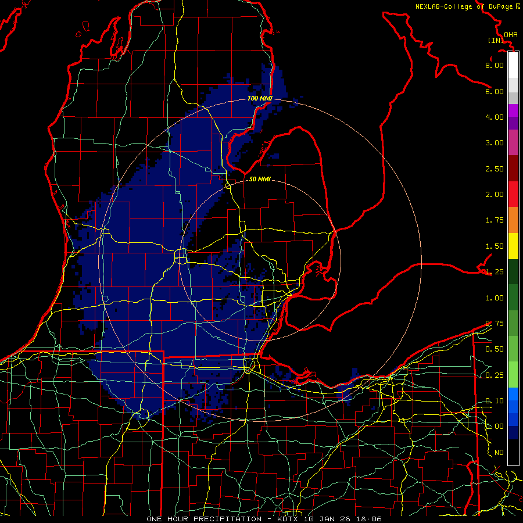Select the 2.00 legend value
523x523 pixels.
point(495,195)
